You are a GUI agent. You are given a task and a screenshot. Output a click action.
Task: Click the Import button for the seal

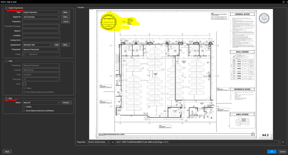[66, 102]
